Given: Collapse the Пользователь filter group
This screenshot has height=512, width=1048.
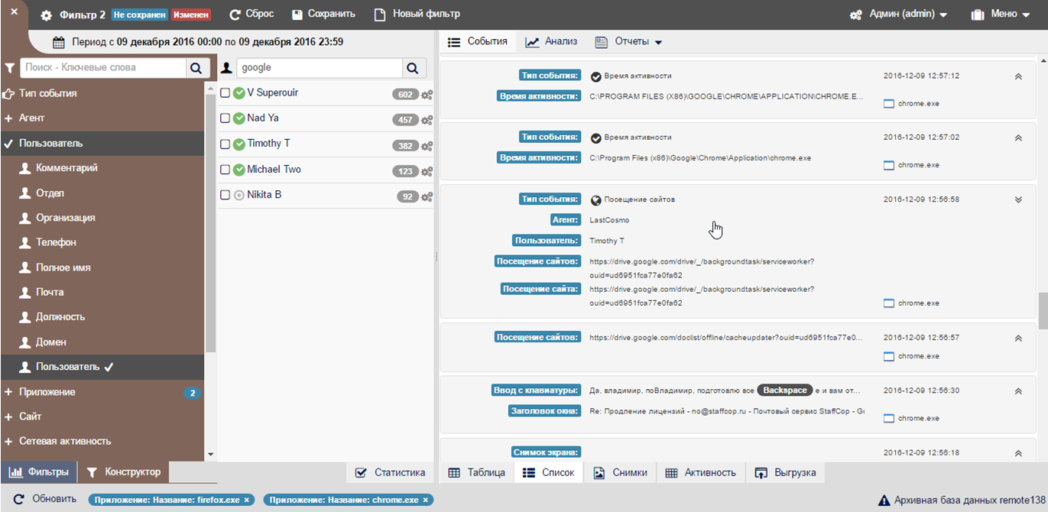Looking at the screenshot, I should click(102, 143).
